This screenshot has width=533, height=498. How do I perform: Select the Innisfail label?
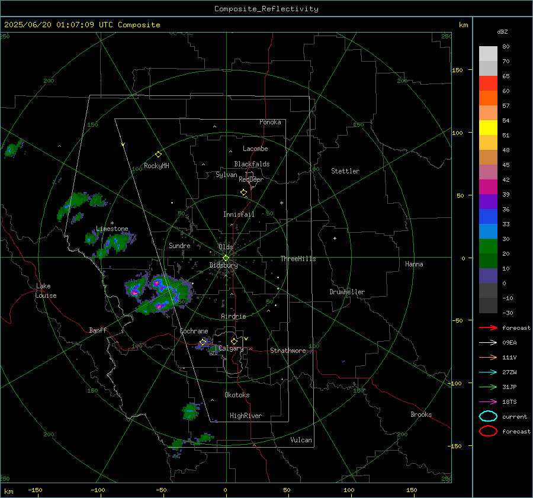(239, 214)
